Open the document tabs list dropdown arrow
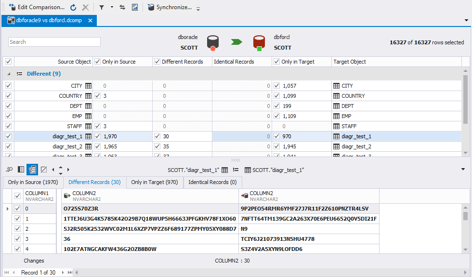Viewport: 472px width, 277px height. 466,21
